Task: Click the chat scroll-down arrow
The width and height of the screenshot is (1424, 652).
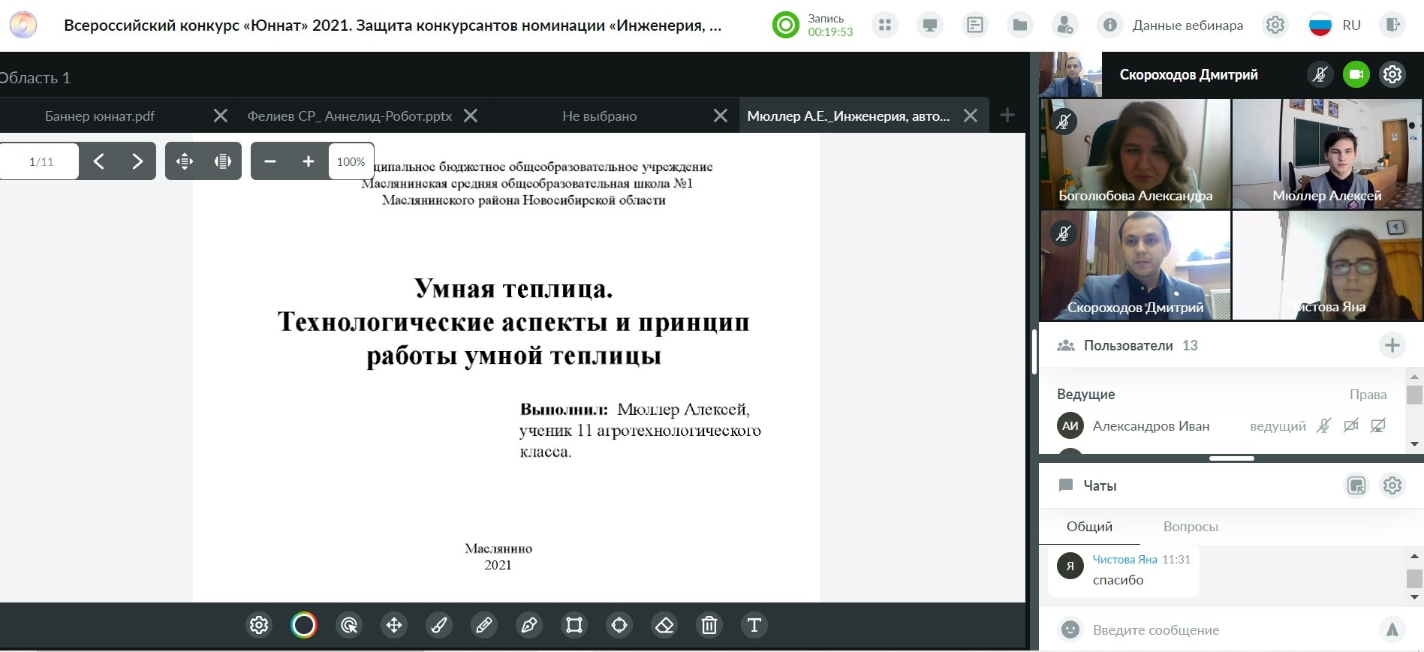Action: [x=1414, y=597]
